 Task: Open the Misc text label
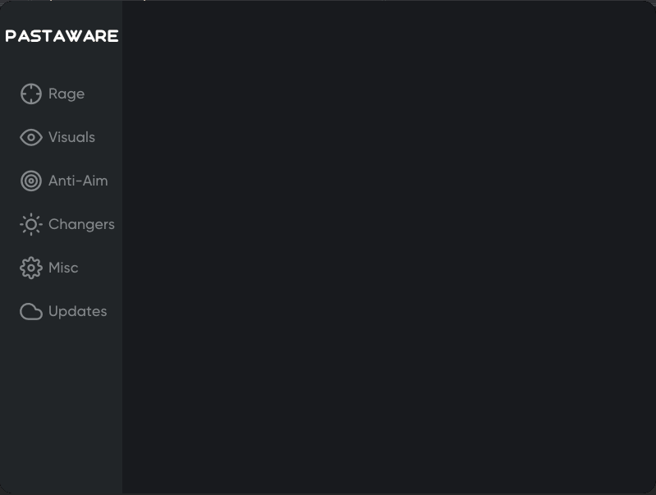click(63, 268)
